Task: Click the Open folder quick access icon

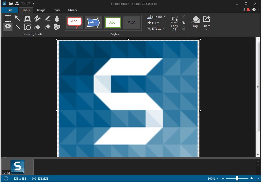Action: pyautogui.click(x=11, y=3)
